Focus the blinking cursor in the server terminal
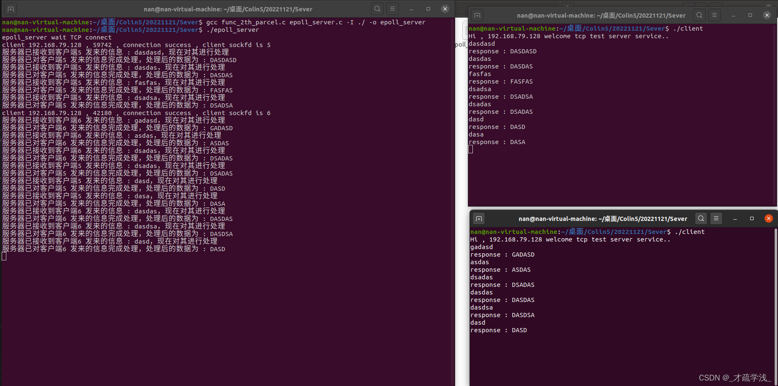 5,256
